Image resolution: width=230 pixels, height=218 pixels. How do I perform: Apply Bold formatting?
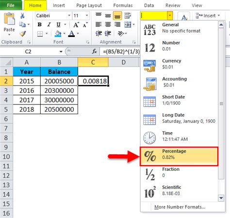pos(39,25)
